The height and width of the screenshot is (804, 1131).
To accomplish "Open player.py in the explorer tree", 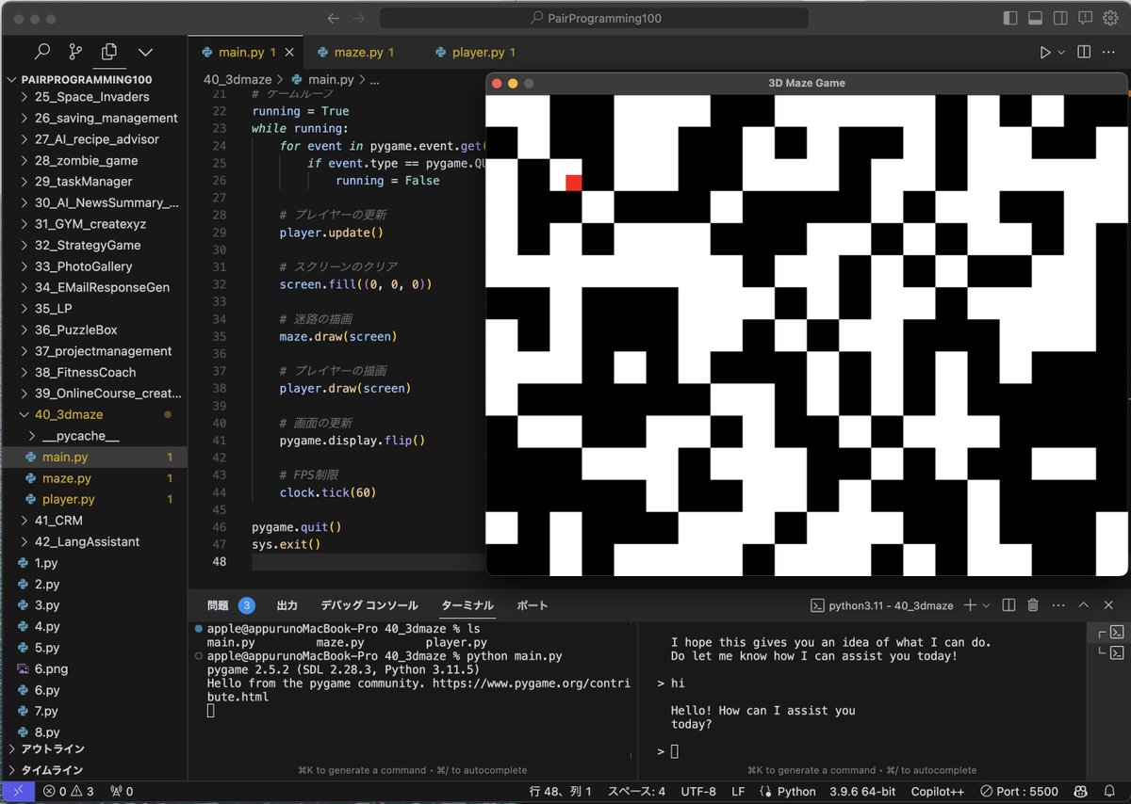I will pos(68,499).
